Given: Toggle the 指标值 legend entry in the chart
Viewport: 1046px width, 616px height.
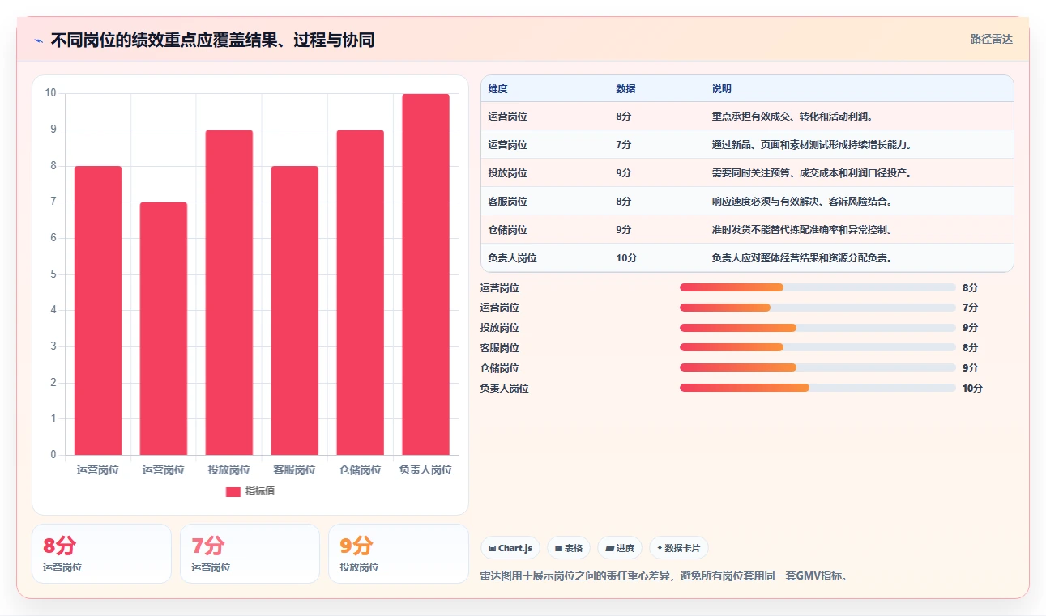Looking at the screenshot, I should click(x=250, y=491).
